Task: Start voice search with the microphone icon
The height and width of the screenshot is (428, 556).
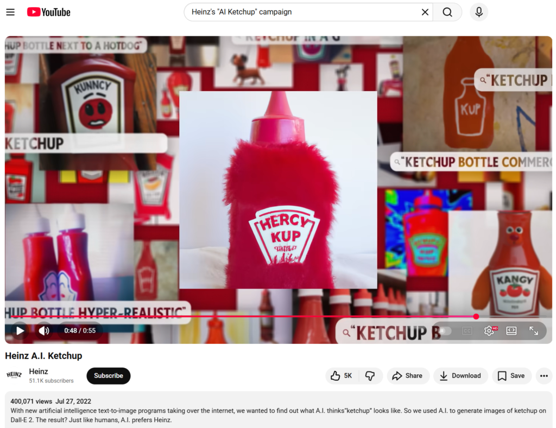Action: 479,12
